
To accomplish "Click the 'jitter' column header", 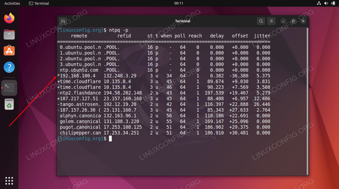I will tap(262, 36).
